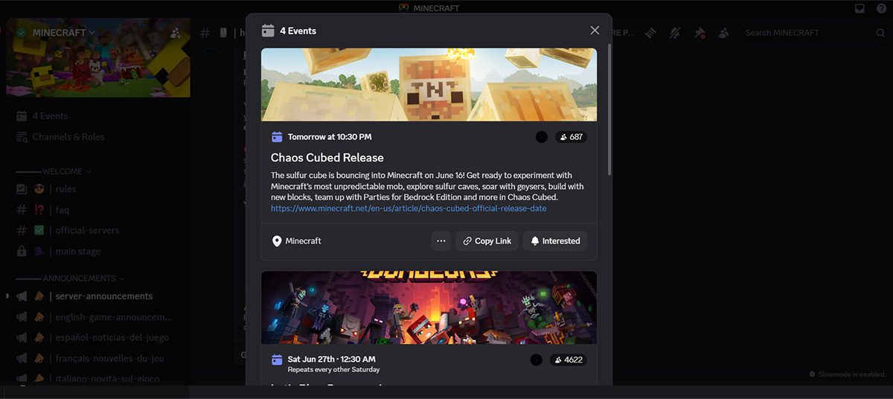The image size is (893, 399).
Task: Click the verified badge beside MINECRAFT
Action: [22, 33]
